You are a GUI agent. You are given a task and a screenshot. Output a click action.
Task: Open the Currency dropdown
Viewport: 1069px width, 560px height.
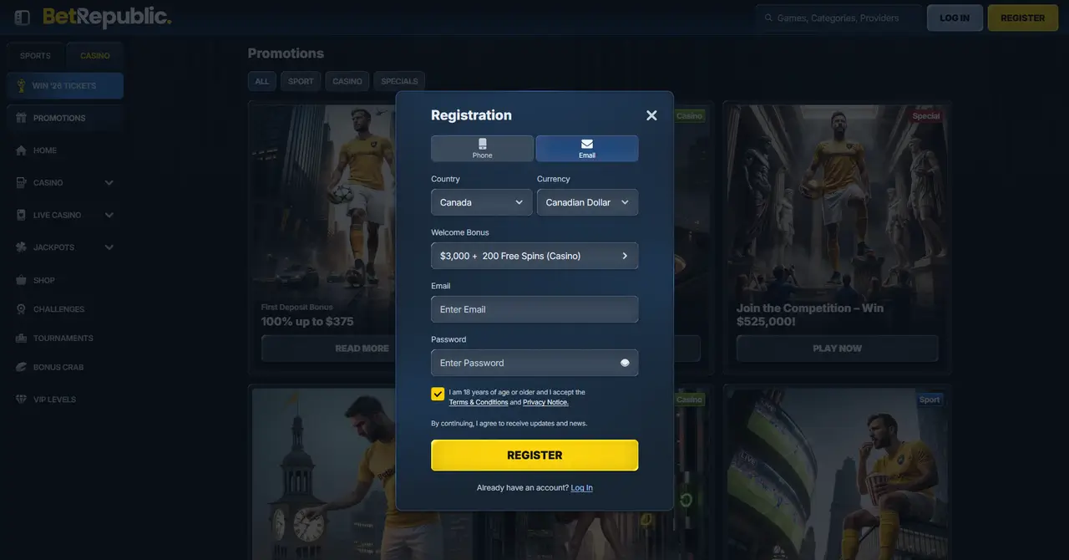pyautogui.click(x=587, y=202)
